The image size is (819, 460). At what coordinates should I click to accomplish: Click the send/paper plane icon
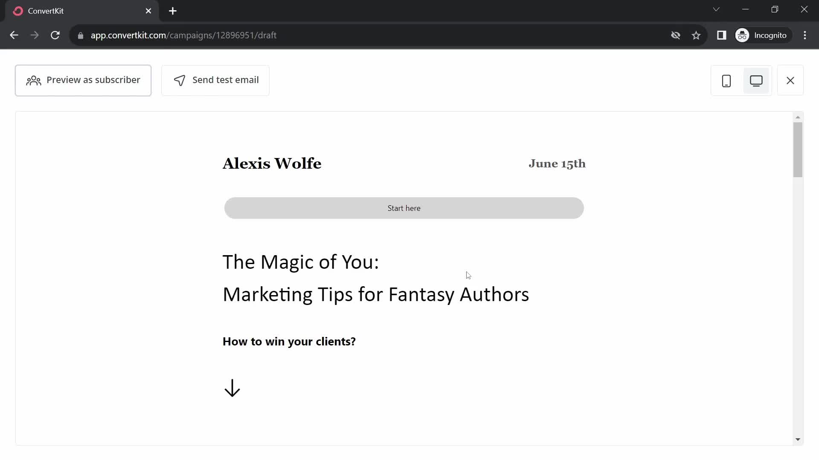coord(180,80)
